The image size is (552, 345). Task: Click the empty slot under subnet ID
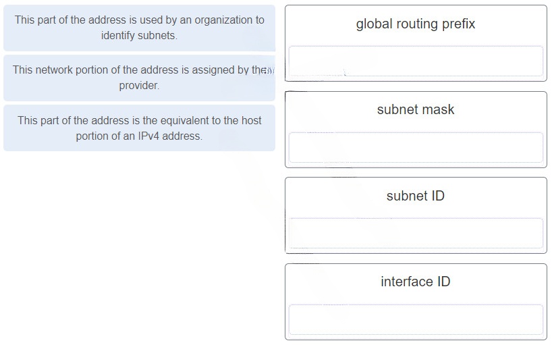pos(416,233)
